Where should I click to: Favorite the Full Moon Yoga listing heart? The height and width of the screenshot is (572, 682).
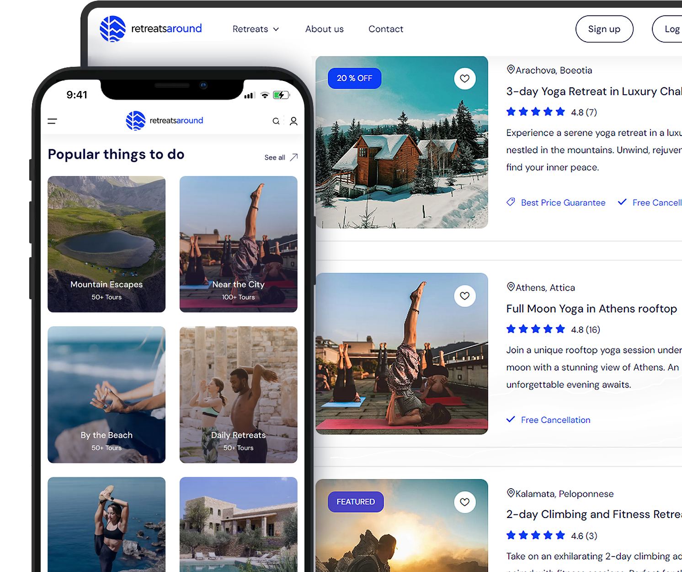pos(465,296)
